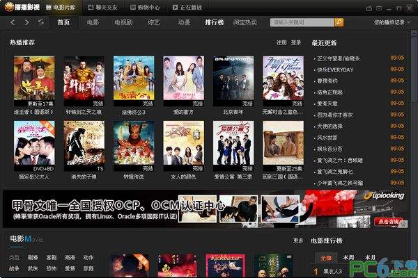Open 黄飞鸿之鬼脚七 in recent updates
Viewport: 418px width, 278px height.
click(335, 172)
